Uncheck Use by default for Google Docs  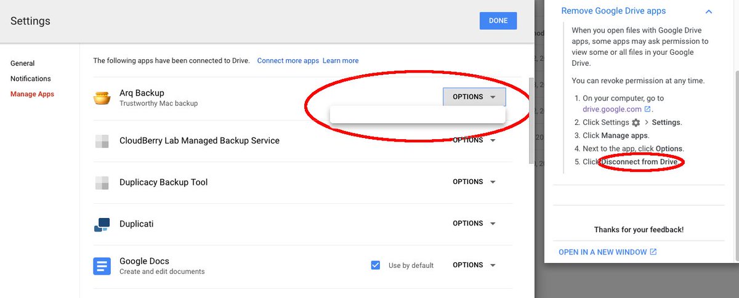point(376,265)
